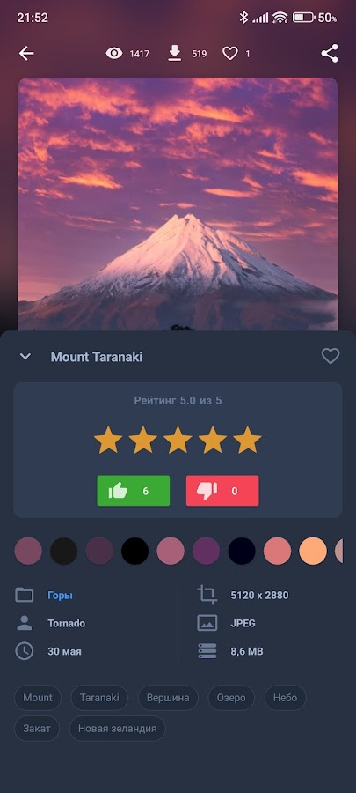Open Tornado author profile
Viewport: 356px width, 793px height.
tap(67, 623)
